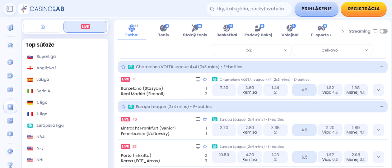Expand more markets for Eintracht Frankfurt match

tap(378, 130)
